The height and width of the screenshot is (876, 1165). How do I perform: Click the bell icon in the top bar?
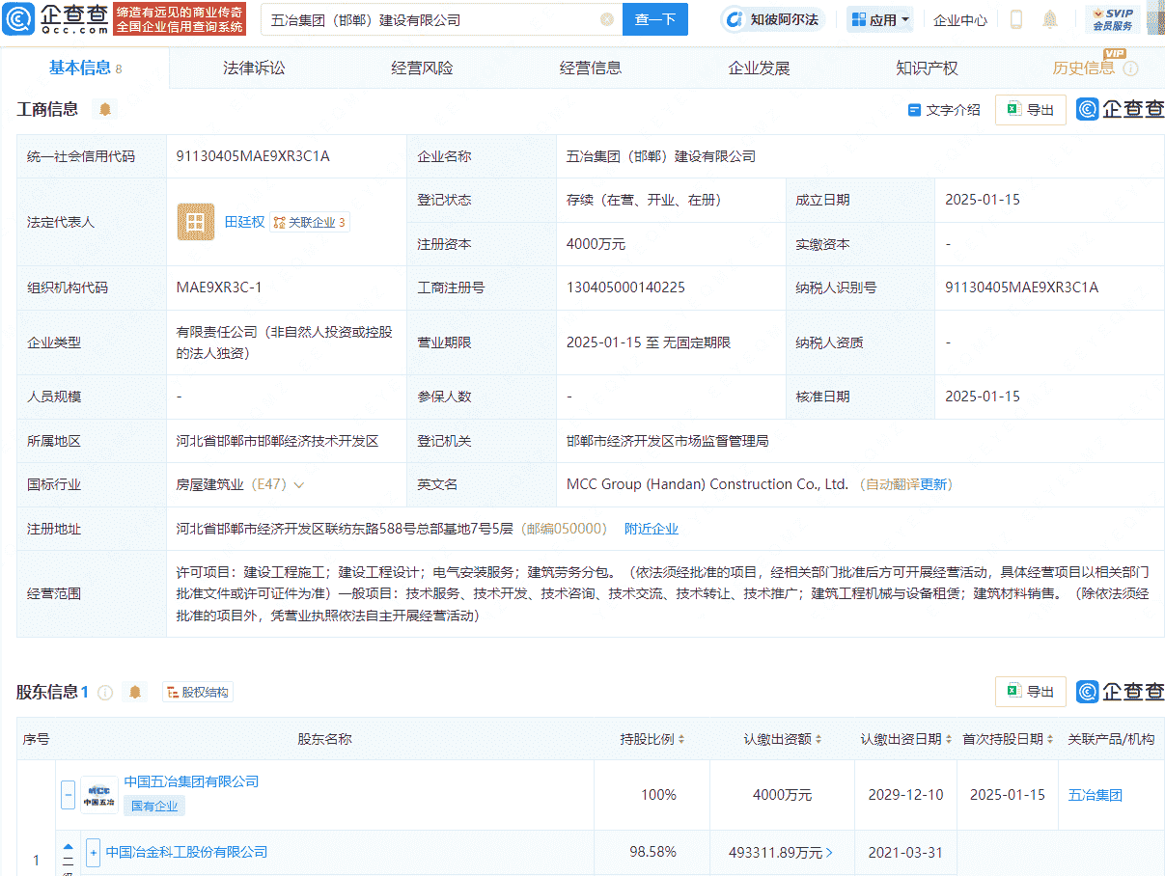pos(1049,18)
